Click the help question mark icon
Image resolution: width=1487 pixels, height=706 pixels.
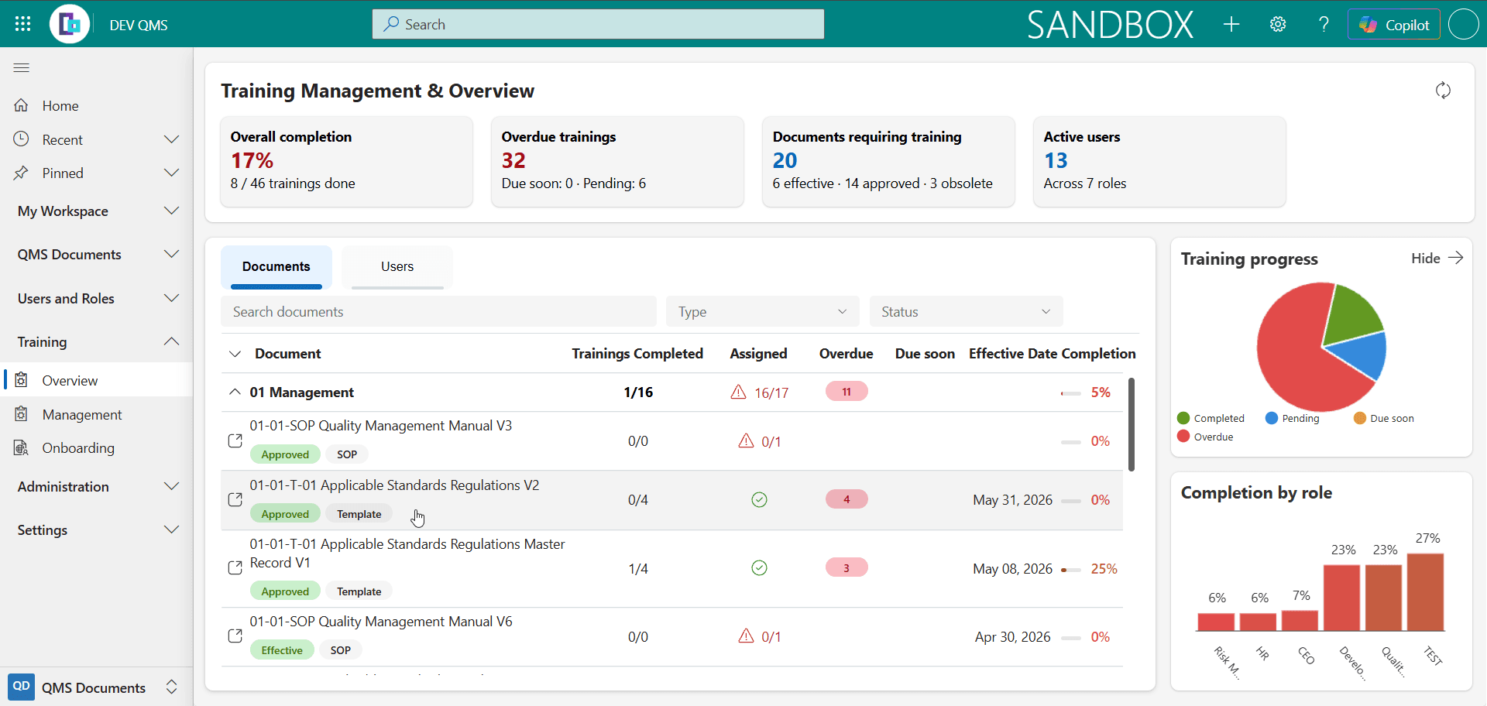(x=1324, y=24)
